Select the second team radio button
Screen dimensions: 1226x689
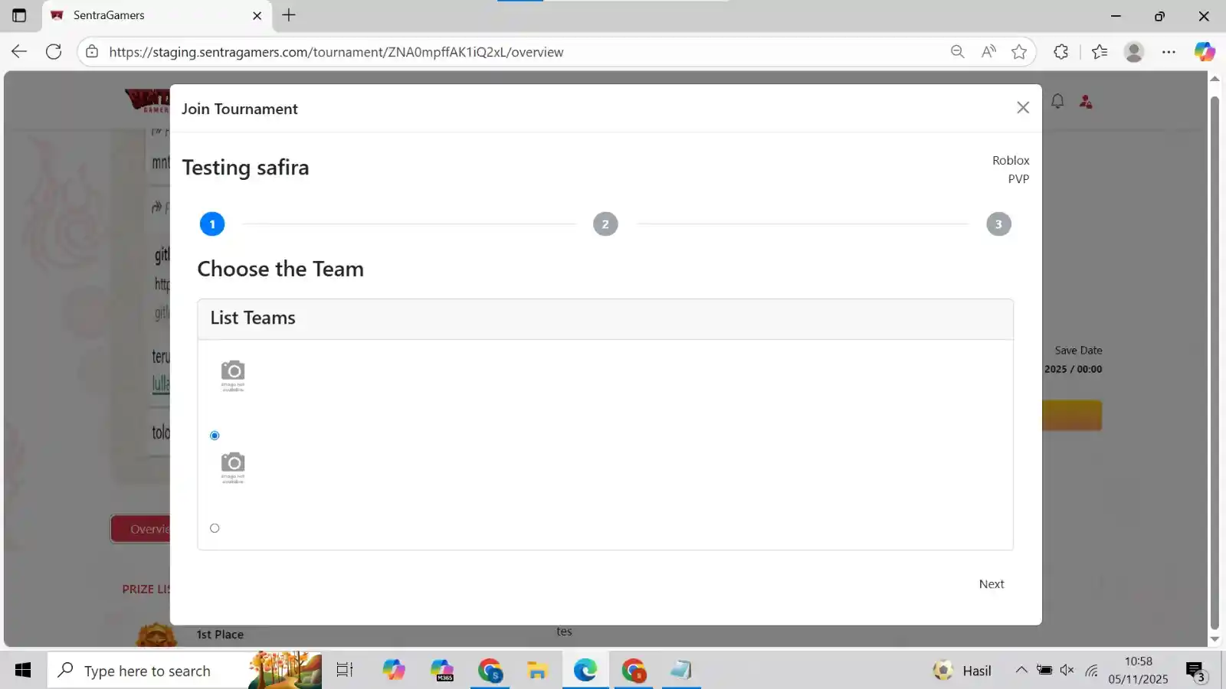tap(215, 528)
